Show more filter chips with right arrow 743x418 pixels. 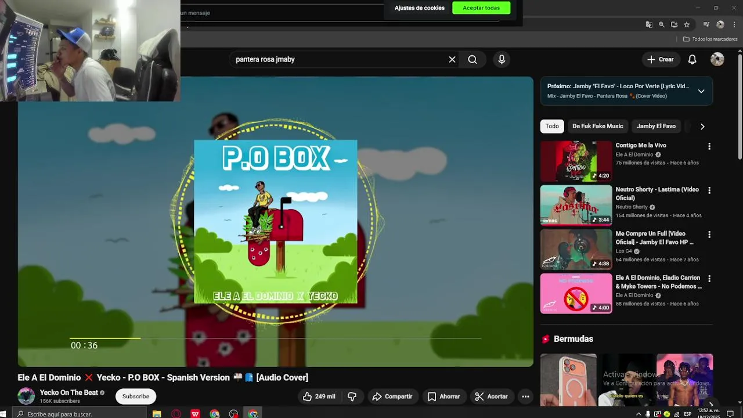click(702, 126)
